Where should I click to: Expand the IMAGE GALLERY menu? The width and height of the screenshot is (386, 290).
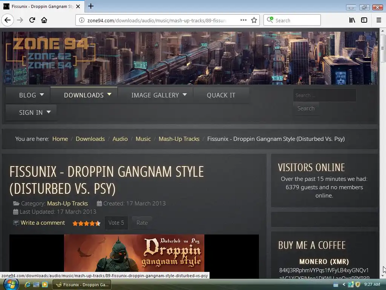coord(155,95)
